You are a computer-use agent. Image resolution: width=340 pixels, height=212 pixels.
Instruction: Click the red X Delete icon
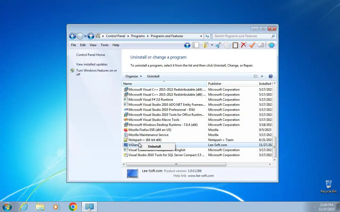click(x=244, y=45)
